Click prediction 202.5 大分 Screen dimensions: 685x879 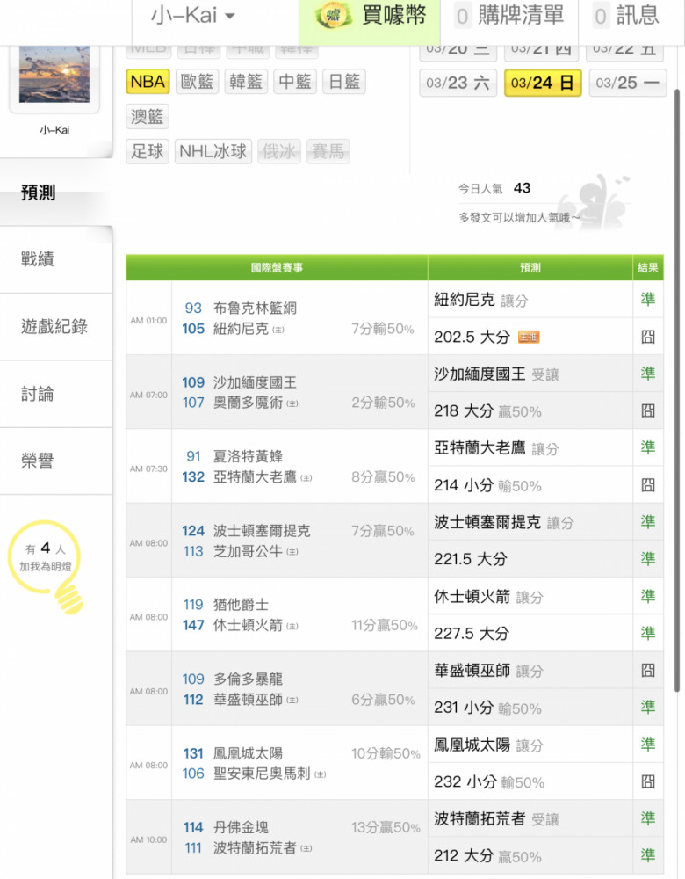pos(472,337)
